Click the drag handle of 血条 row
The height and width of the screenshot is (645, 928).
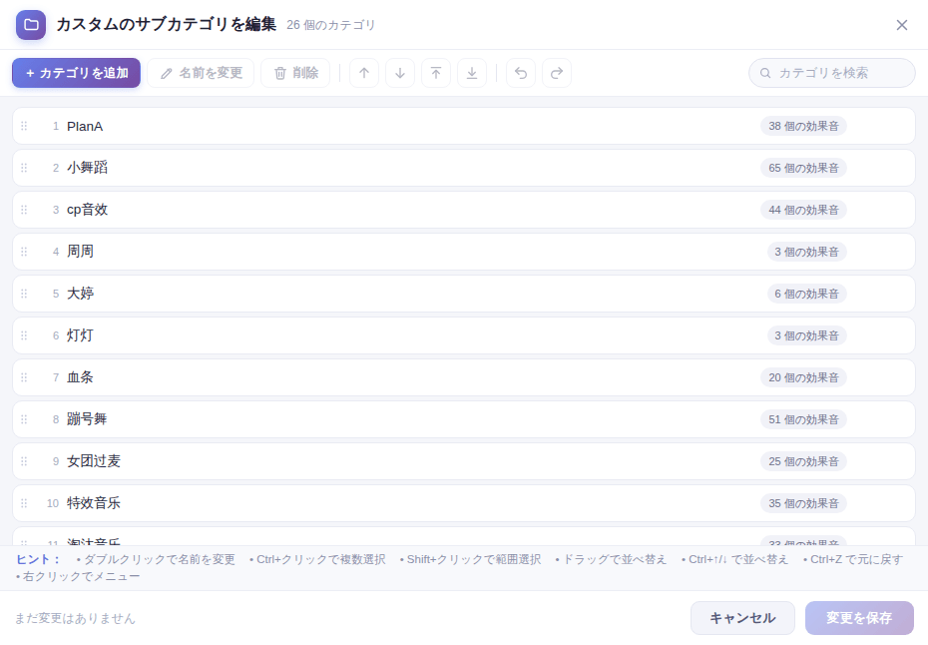[24, 377]
